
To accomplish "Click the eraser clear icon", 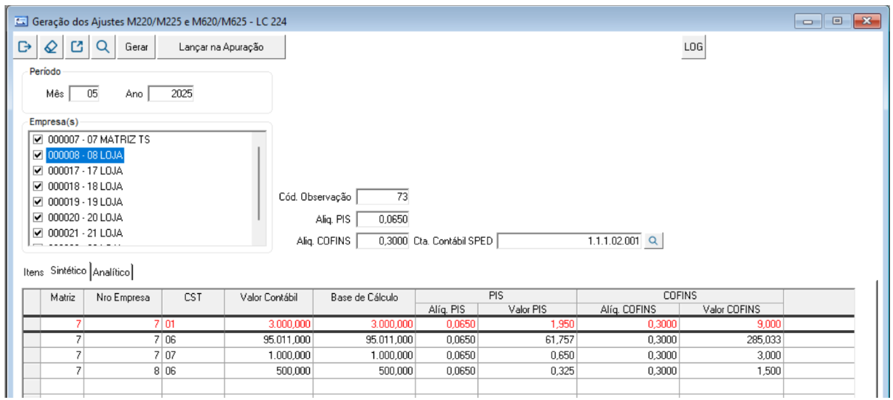I will (51, 47).
